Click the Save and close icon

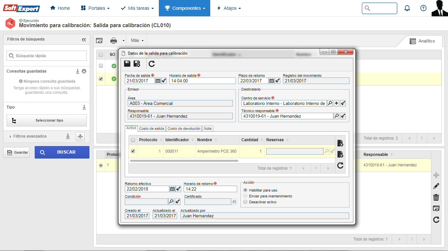point(137,64)
